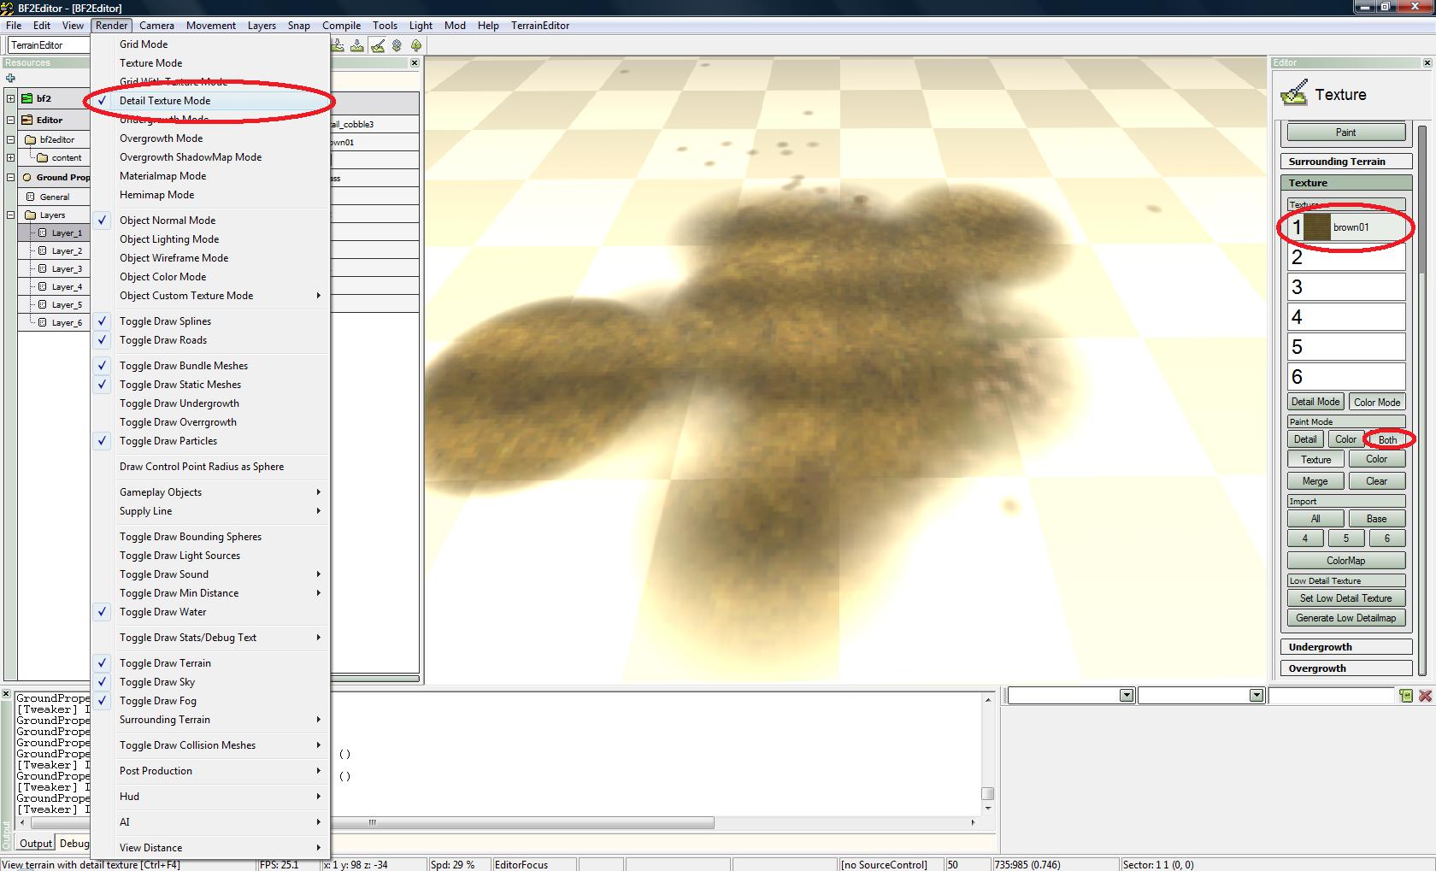
Task: Click the red X icon beside the combo boxes
Action: tap(1425, 696)
